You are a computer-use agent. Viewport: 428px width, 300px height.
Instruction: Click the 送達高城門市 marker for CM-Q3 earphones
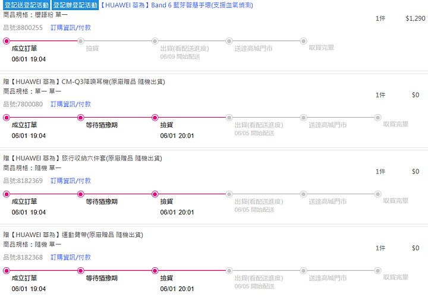click(303, 118)
